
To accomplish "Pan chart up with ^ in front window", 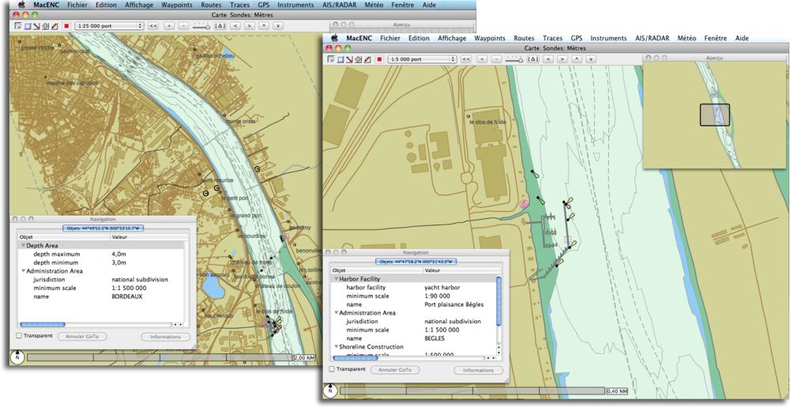I will point(577,59).
